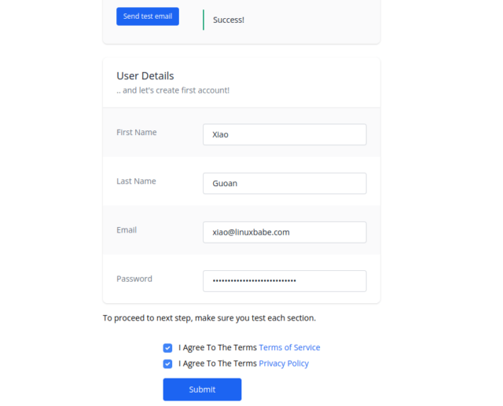The width and height of the screenshot is (503, 406).
Task: Click "I Agree" text beside Terms of Service
Action: [218, 348]
